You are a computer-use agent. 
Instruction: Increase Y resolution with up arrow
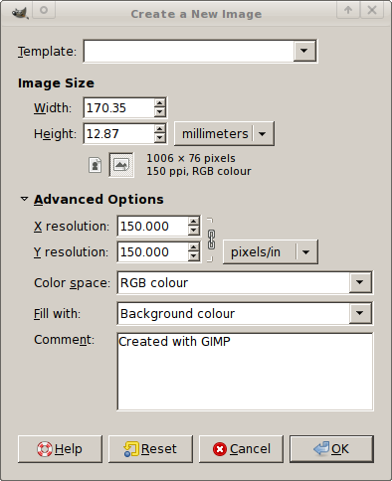[194, 247]
